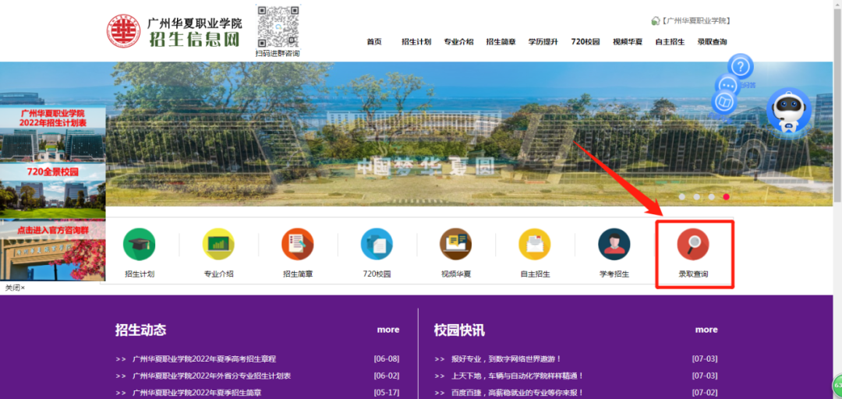Open the 视频华夏 brown screen icon

pyautogui.click(x=455, y=245)
